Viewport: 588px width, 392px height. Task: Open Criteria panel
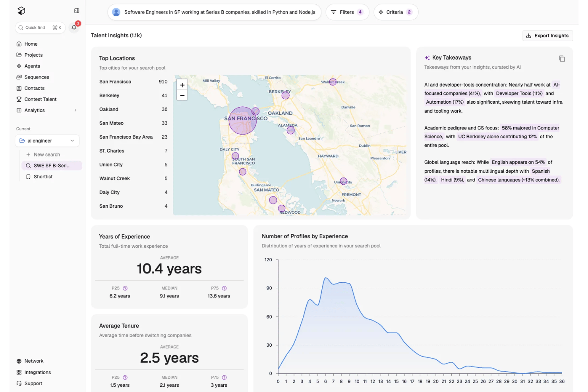tap(396, 12)
